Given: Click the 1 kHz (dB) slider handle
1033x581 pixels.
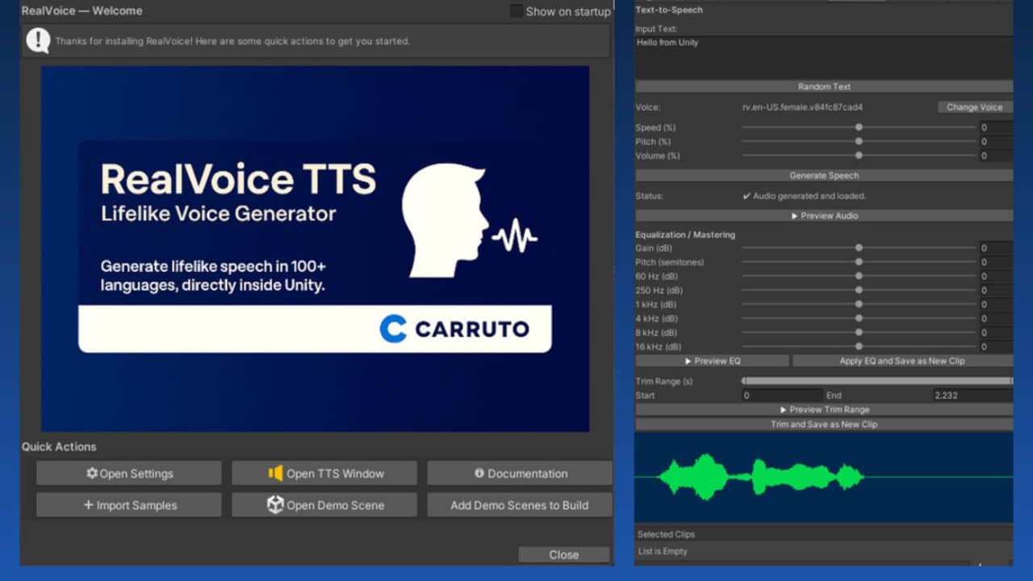Looking at the screenshot, I should (x=859, y=304).
